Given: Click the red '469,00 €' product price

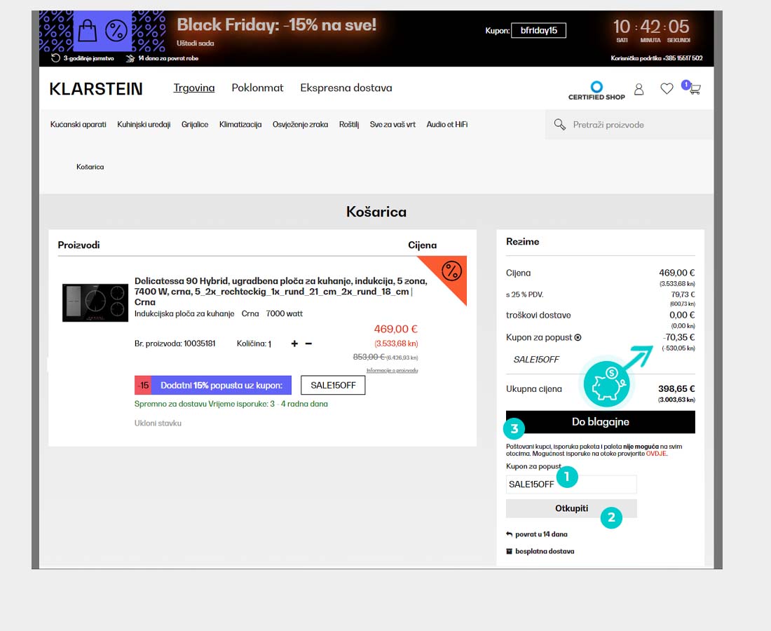Looking at the screenshot, I should coord(396,329).
